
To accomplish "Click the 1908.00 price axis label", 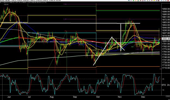I will coord(166,9).
